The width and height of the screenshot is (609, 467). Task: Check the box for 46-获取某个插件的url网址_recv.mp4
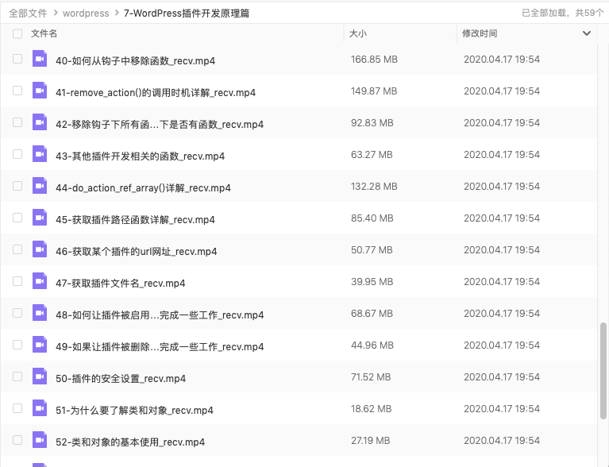point(17,249)
